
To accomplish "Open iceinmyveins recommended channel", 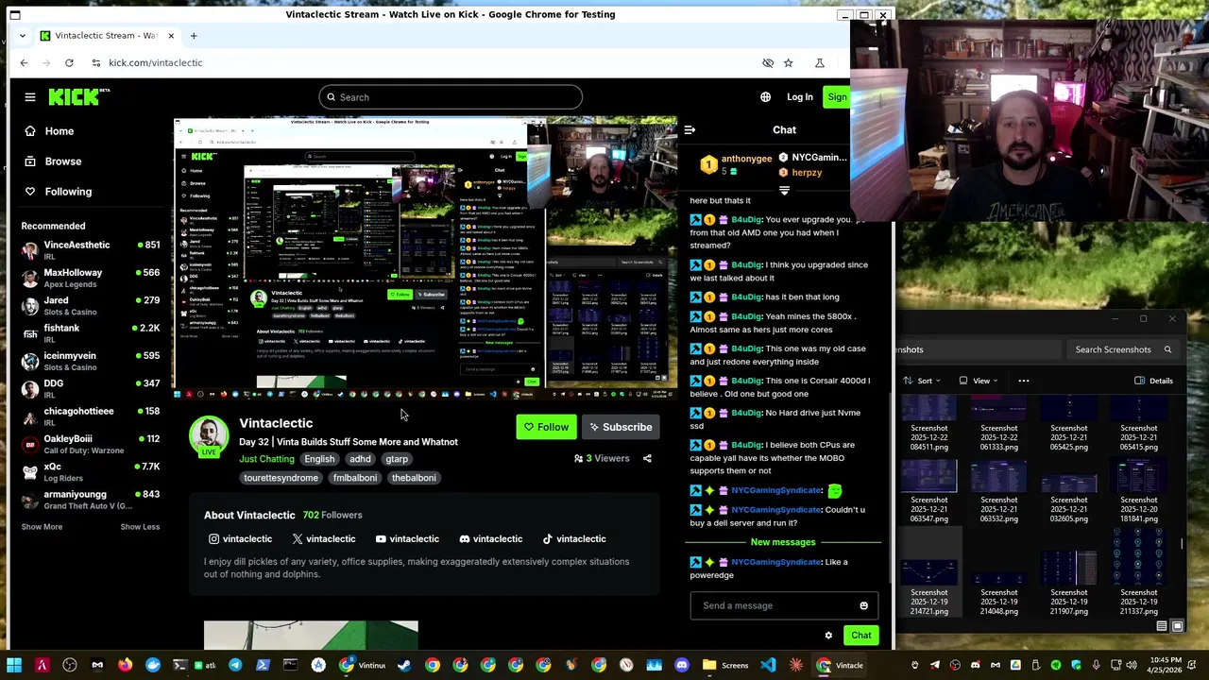I will click(x=91, y=361).
